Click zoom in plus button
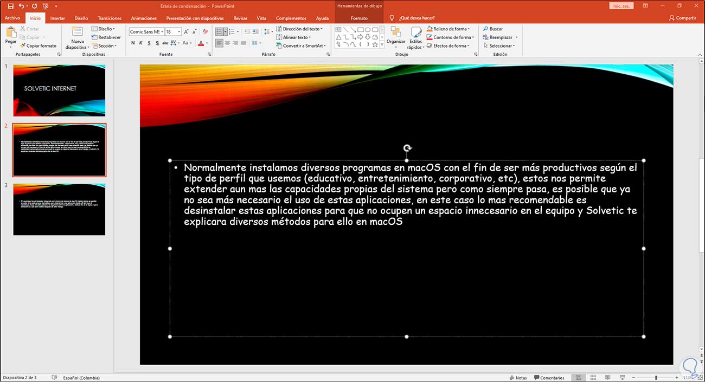Screen dimensions: 705x382 [677, 378]
